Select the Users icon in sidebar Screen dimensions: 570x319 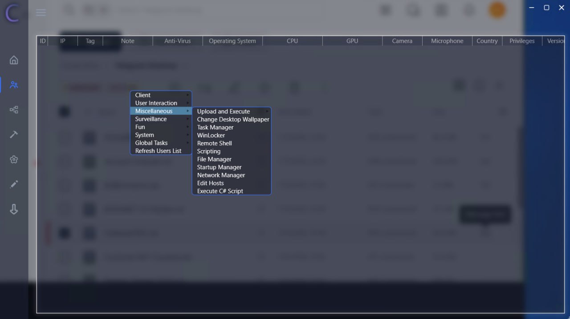[14, 84]
